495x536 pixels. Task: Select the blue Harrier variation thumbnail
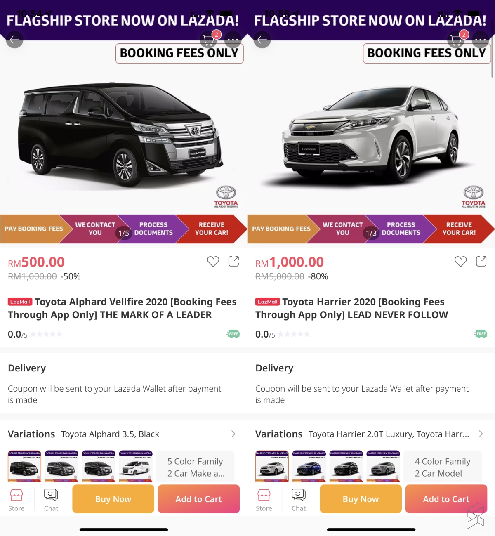coord(309,466)
